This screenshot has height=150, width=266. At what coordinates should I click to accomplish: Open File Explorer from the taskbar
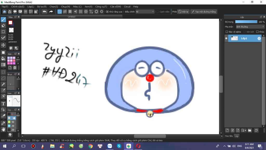pos(52,146)
